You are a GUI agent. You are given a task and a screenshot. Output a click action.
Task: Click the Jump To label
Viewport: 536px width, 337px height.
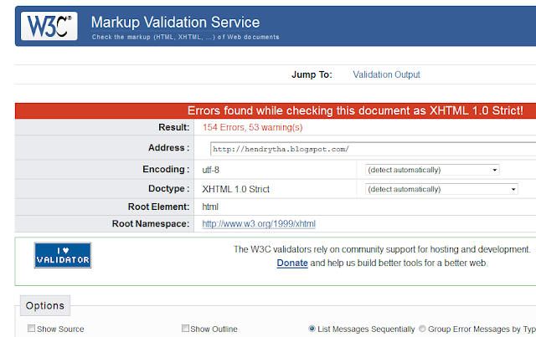pos(312,74)
